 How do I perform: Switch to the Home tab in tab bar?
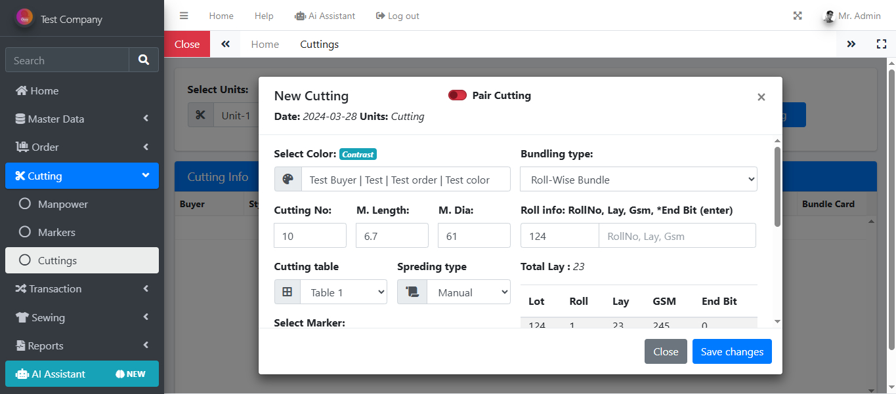pos(265,44)
